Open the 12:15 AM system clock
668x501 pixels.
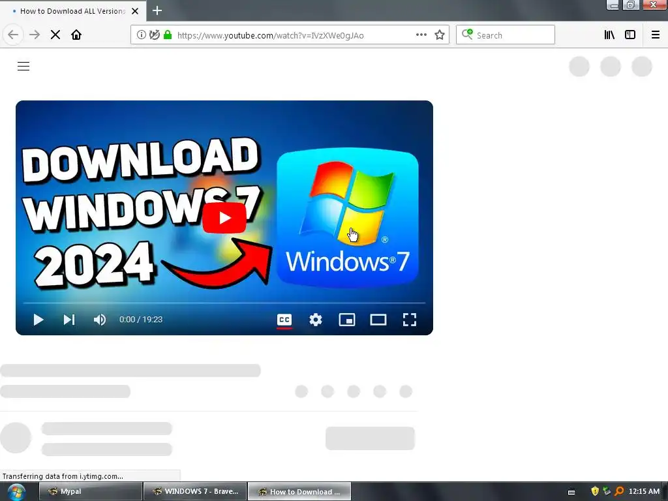tap(644, 491)
